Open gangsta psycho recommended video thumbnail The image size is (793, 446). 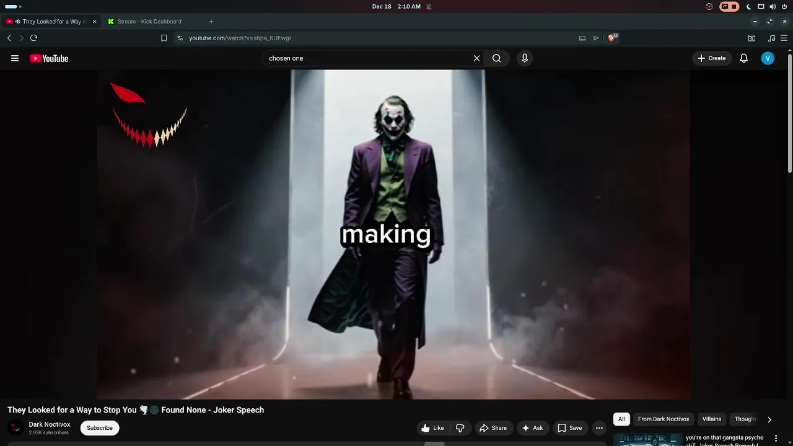pos(647,440)
